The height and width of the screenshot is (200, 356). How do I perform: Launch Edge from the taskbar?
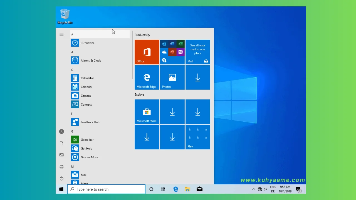pos(175,189)
